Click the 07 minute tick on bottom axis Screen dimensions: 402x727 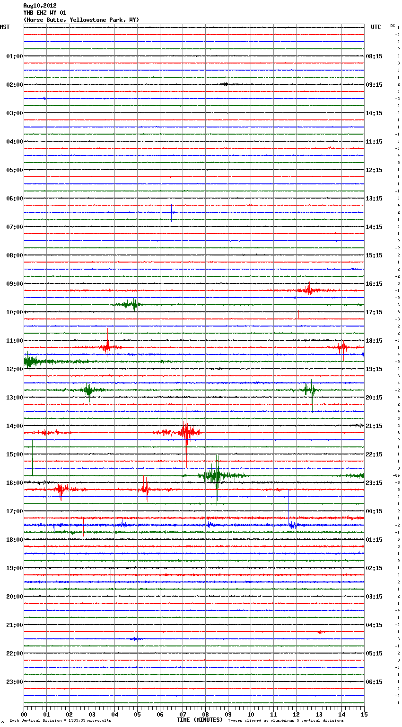183,714
